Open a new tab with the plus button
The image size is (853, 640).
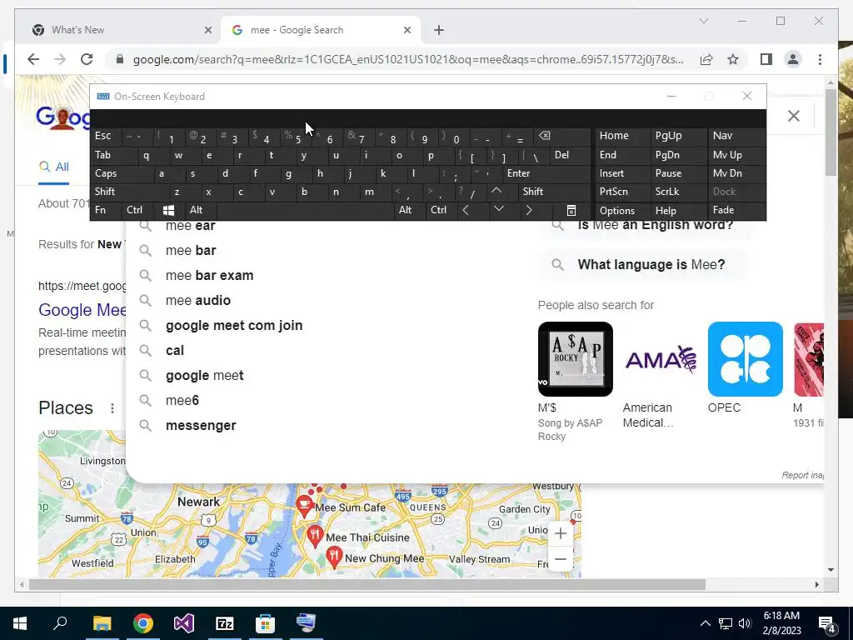(x=439, y=30)
